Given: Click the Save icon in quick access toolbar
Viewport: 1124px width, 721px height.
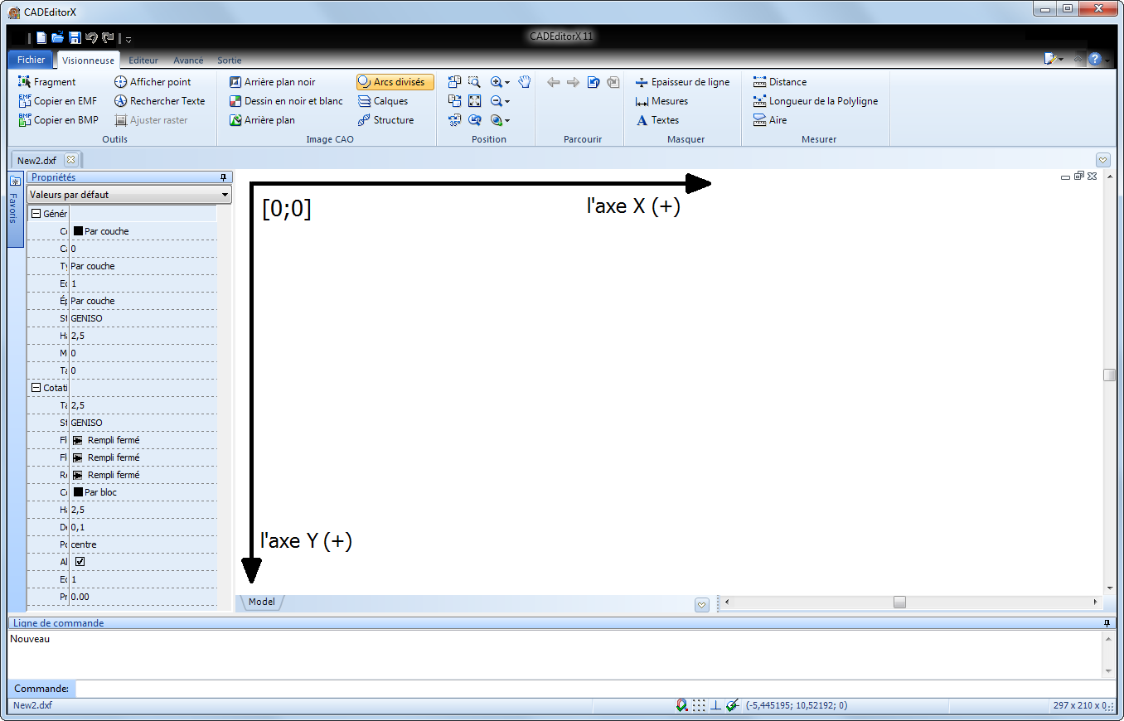Looking at the screenshot, I should pos(75,37).
